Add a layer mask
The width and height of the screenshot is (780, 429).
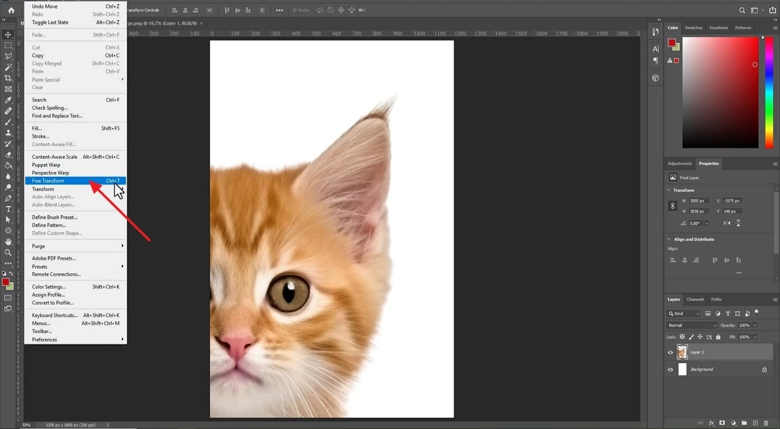tap(722, 423)
